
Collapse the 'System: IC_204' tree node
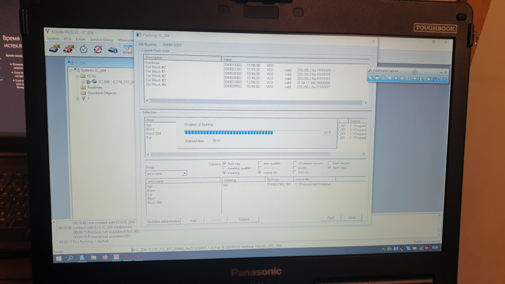tap(71, 70)
